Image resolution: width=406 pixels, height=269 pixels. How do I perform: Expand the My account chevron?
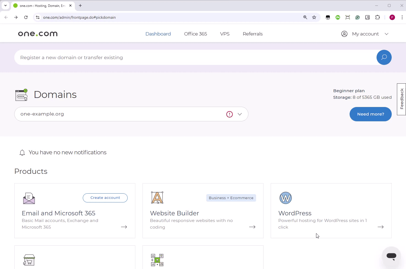pos(386,34)
